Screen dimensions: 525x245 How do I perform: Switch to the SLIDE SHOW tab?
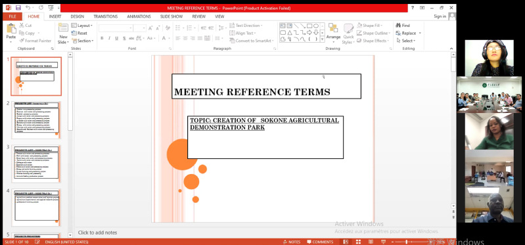171,16
